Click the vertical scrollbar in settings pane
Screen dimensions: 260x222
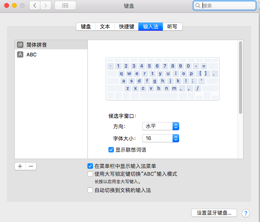241,78
